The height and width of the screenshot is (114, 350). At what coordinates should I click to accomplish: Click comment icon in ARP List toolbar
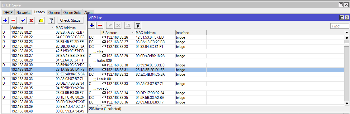point(128,25)
